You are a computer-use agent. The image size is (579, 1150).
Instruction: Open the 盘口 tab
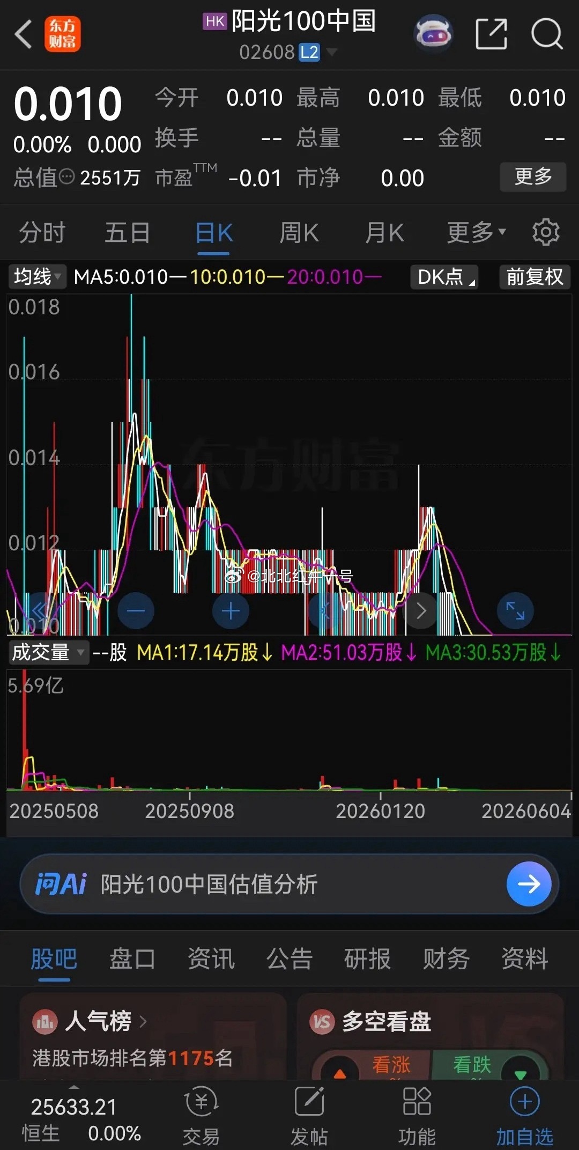[x=132, y=959]
